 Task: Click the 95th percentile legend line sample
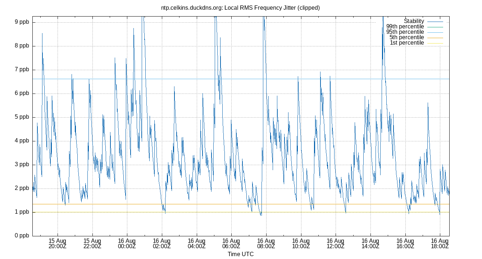[435, 32]
